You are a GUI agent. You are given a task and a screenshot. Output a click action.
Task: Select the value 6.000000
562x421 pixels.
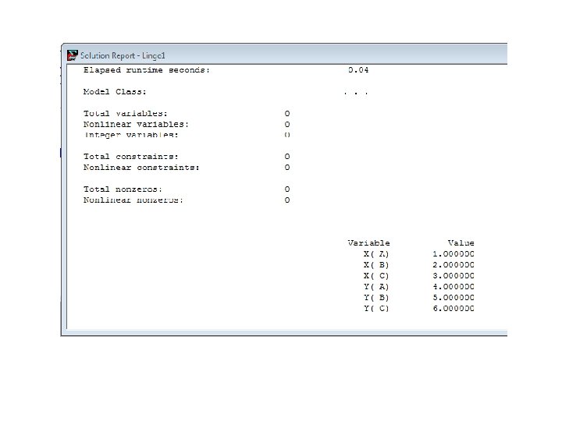point(454,308)
